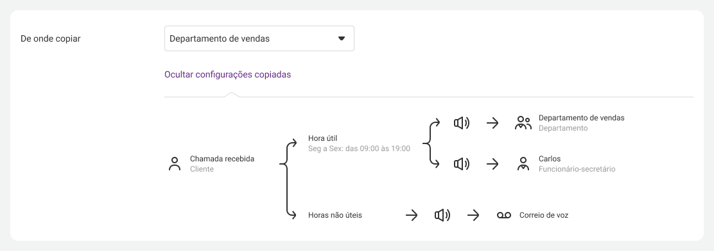Screen dimensions: 714x251
Task: Click the Carlos employee icon
Action: (523, 164)
